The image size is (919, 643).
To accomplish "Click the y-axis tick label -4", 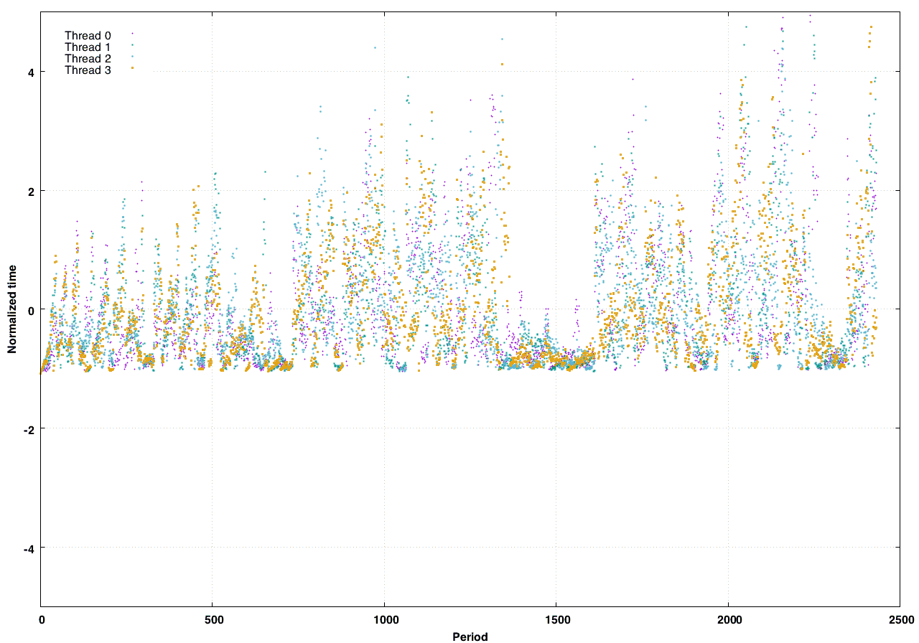I will coord(29,548).
